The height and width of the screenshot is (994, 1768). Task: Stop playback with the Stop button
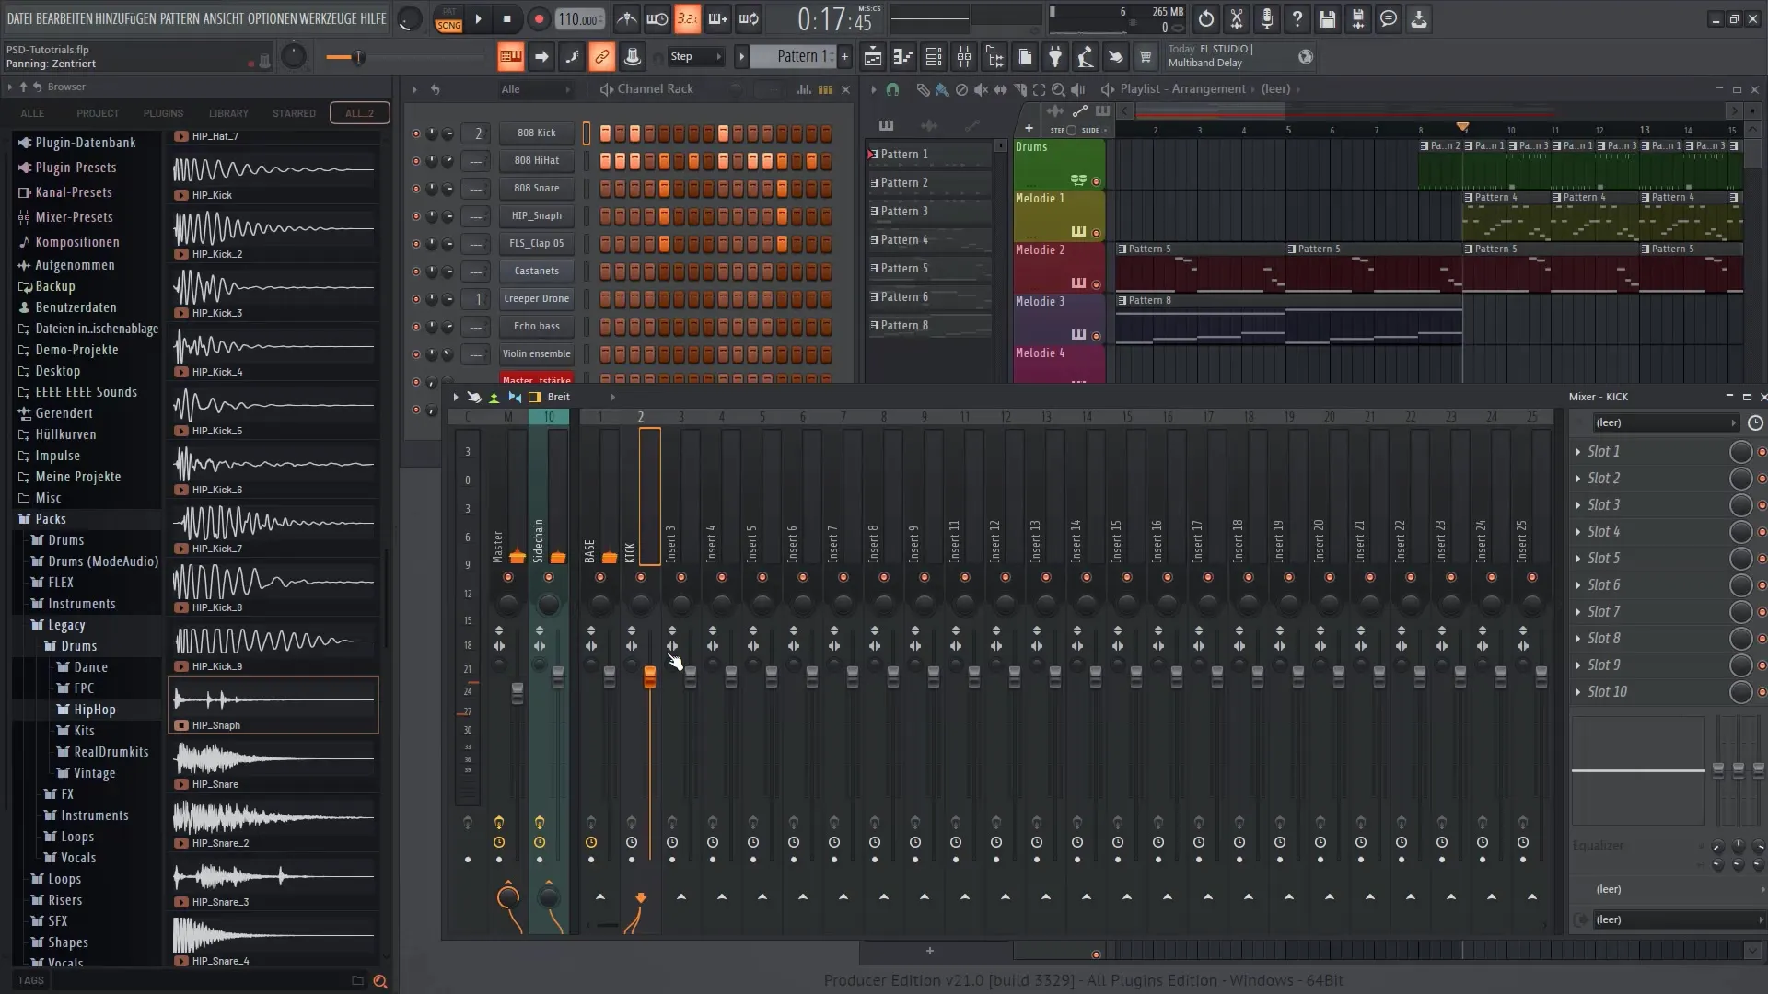[x=506, y=18]
